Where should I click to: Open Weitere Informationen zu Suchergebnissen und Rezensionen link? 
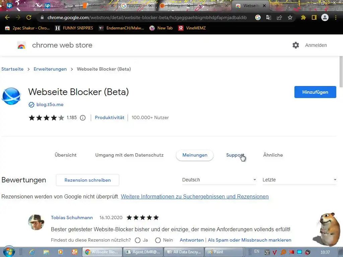pyautogui.click(x=195, y=197)
